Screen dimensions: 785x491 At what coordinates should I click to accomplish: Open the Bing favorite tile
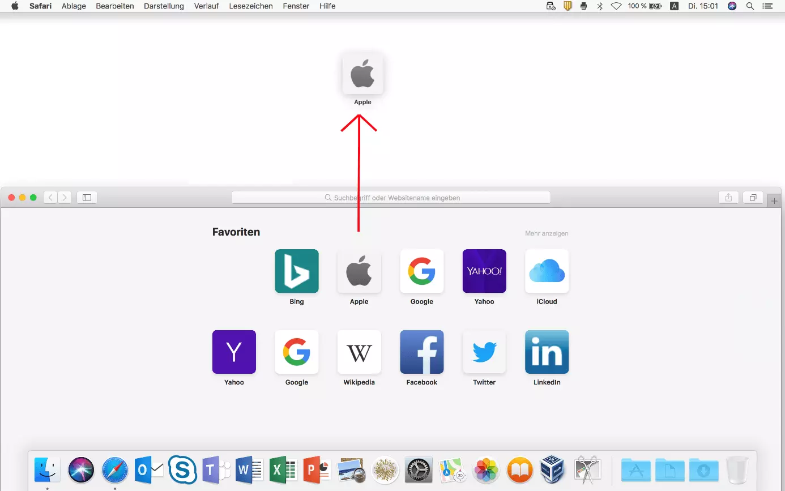tap(297, 271)
